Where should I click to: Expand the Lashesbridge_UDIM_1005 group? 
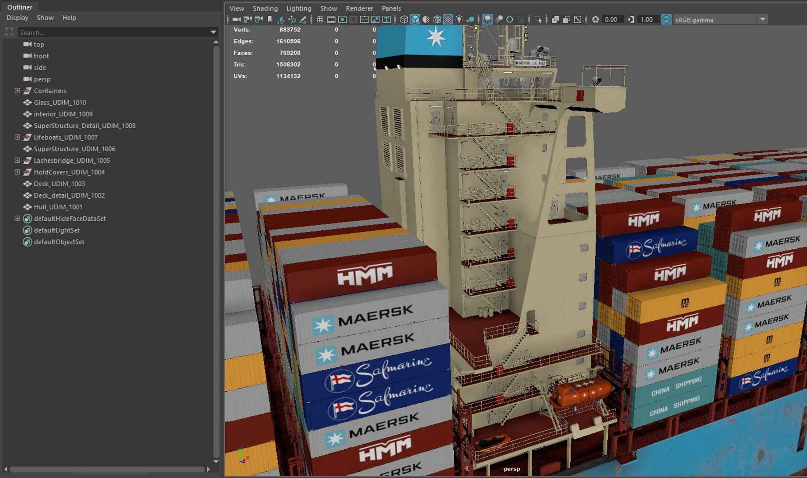[x=17, y=160]
